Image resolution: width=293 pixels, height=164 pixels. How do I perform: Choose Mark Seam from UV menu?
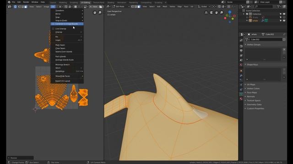pos(67,45)
